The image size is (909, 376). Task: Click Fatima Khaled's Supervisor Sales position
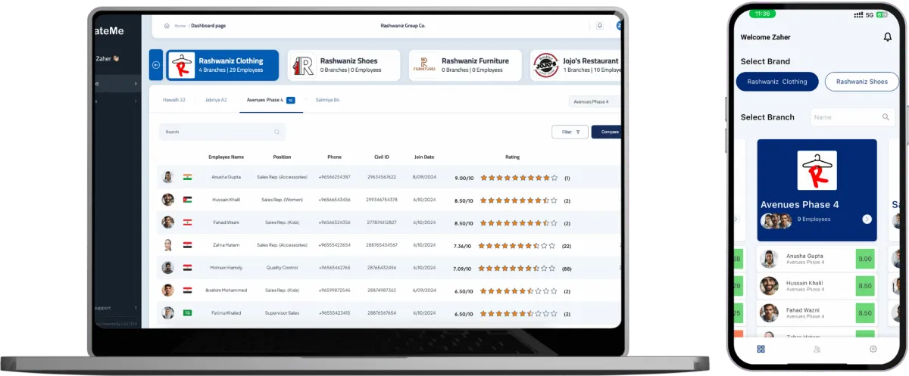point(282,313)
